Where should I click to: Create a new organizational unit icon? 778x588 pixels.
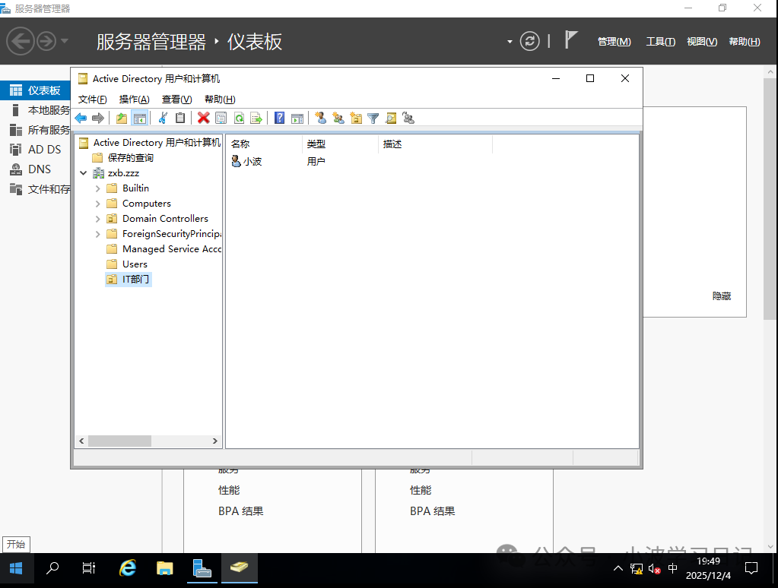[356, 118]
